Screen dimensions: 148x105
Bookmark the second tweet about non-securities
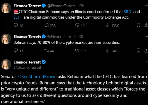[138, 51]
